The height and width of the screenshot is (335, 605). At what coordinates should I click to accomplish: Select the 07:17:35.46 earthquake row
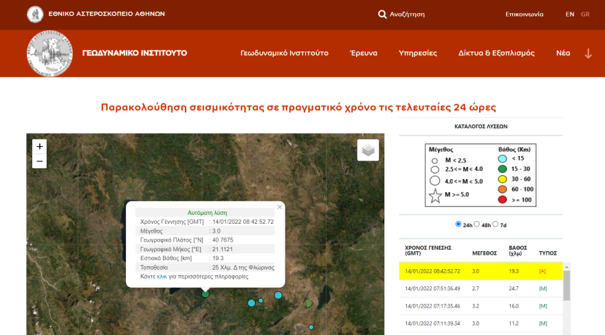tap(481, 306)
